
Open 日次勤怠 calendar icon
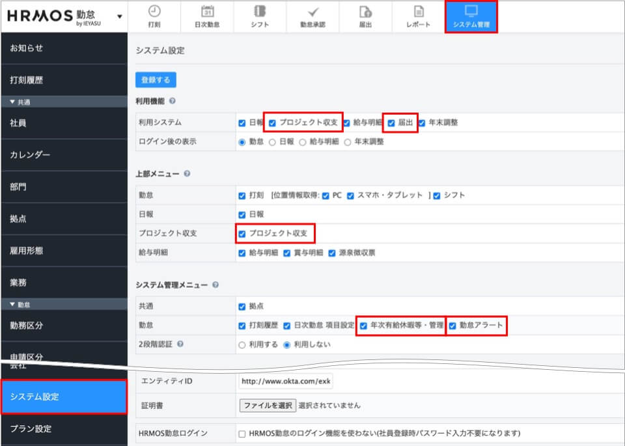click(207, 11)
